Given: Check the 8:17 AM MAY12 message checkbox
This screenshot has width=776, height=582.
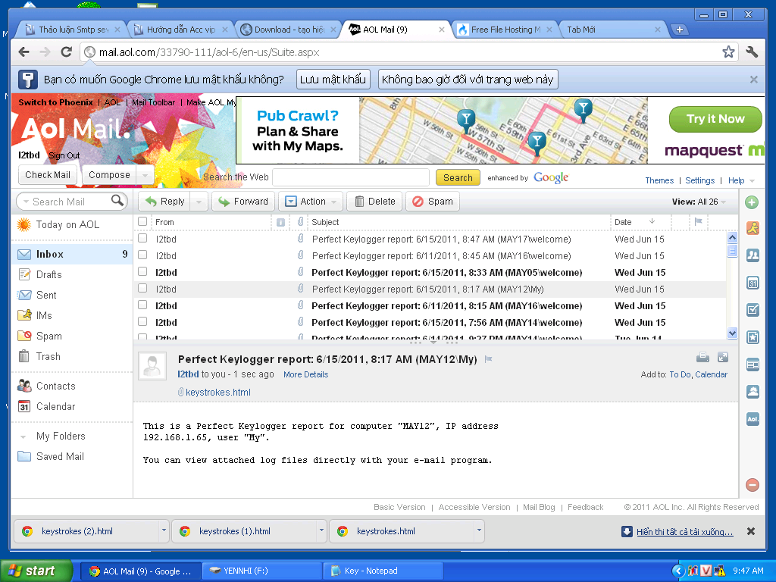Looking at the screenshot, I should point(142,288).
